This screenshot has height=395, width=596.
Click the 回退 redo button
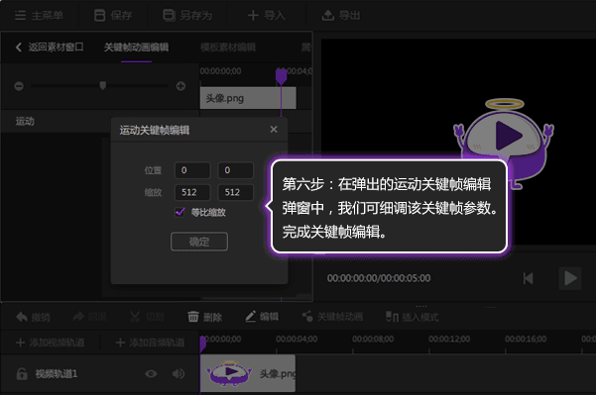pyautogui.click(x=89, y=317)
